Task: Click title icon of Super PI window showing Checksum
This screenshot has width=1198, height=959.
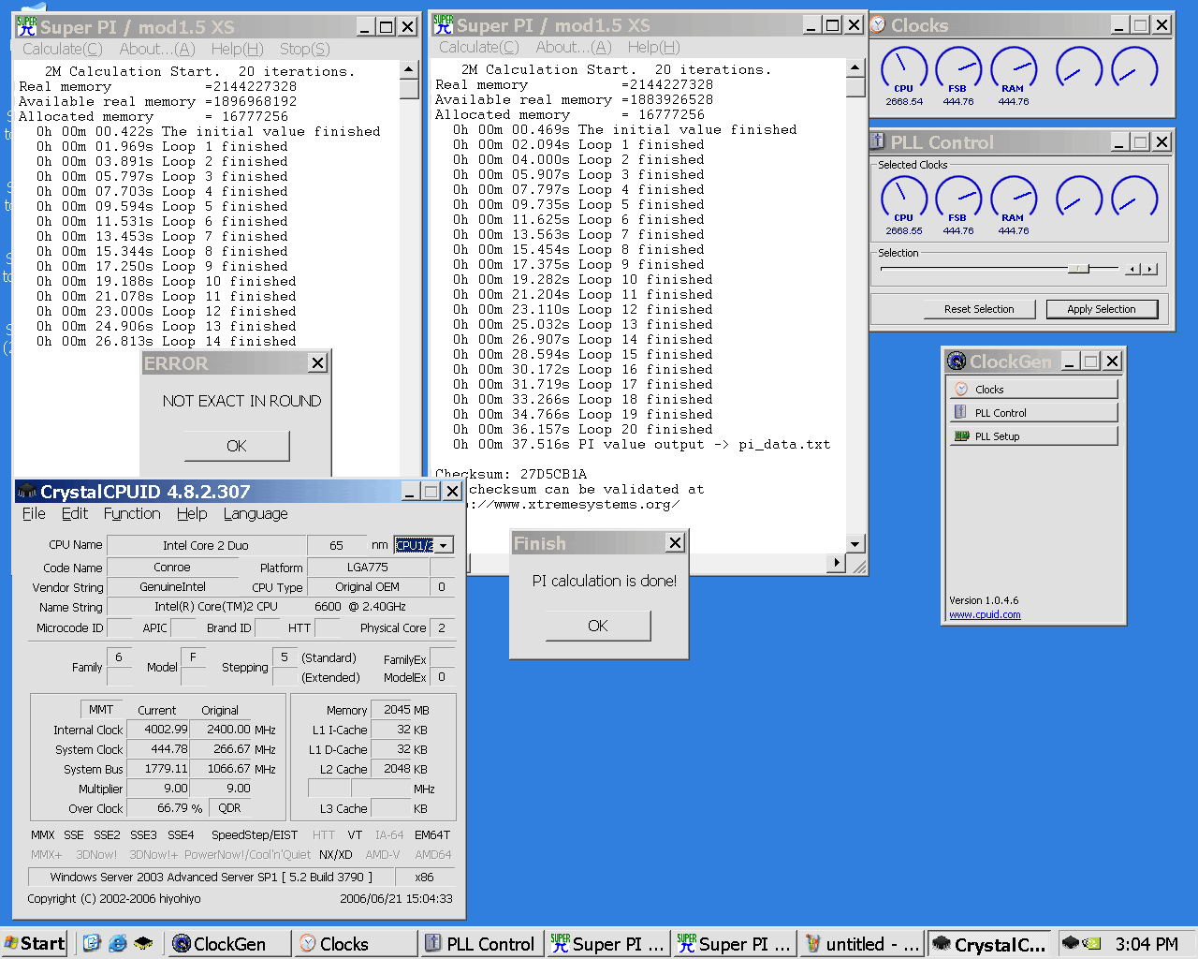Action: coord(444,24)
